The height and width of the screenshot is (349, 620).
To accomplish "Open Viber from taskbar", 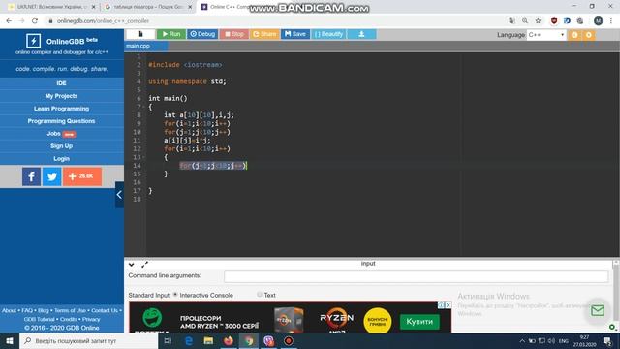I will (x=269, y=340).
